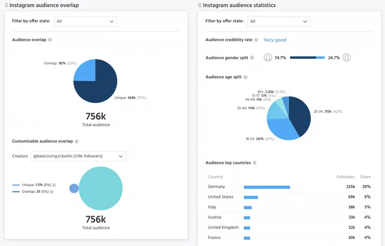Screen dimensions: 385x246
Task: Expand the Creators dropdown showing @bees.living.in.berlin
Action: (x=78, y=156)
